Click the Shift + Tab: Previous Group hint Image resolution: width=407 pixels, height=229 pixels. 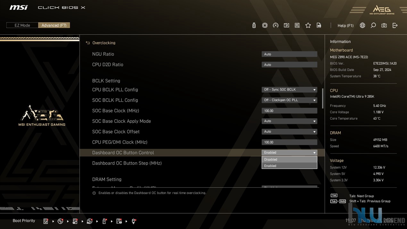[370, 201]
